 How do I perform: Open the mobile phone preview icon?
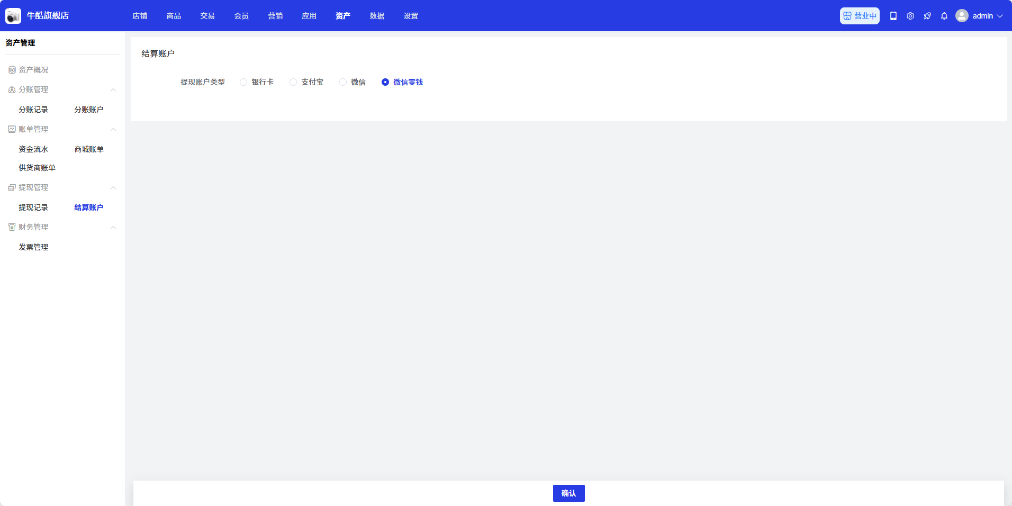[893, 16]
